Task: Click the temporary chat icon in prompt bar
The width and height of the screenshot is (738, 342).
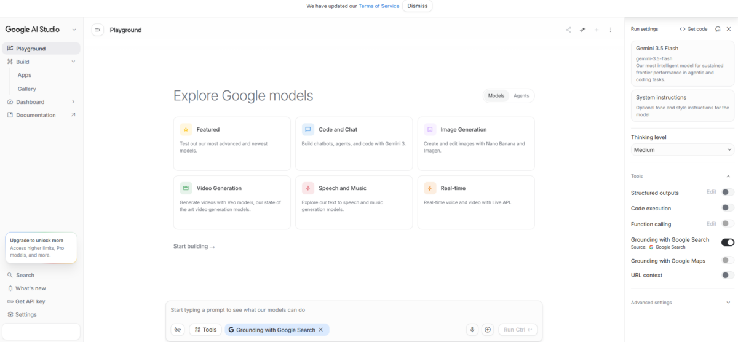Action: tap(178, 330)
